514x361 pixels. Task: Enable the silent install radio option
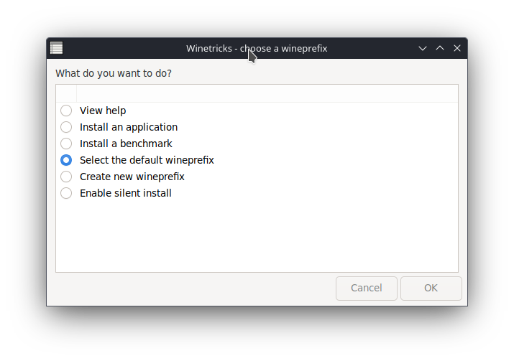[66, 193]
